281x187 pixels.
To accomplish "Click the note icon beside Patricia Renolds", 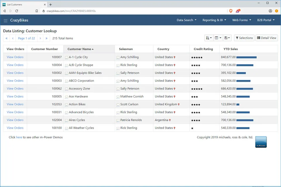I will point(118,120).
